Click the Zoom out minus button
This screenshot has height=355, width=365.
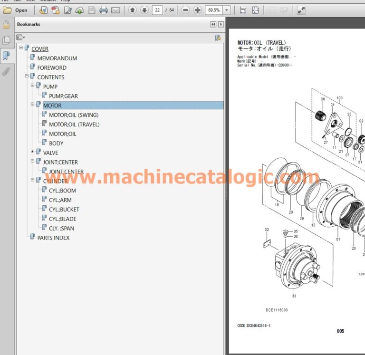click(185, 10)
